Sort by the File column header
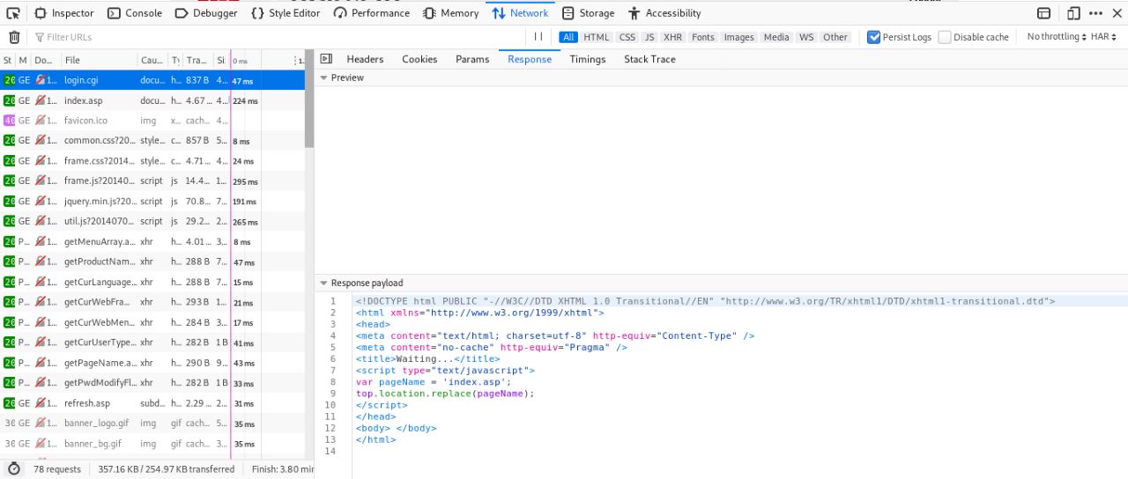Screen dimensions: 1128x479 coord(100,60)
